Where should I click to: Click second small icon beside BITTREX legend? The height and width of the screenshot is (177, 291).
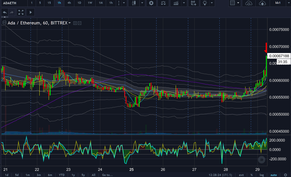click(x=79, y=23)
